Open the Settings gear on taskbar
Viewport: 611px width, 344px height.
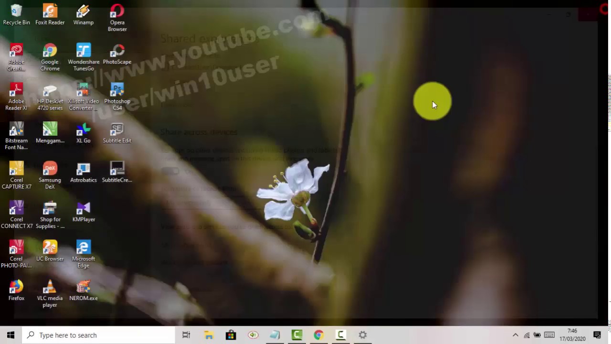pyautogui.click(x=363, y=335)
